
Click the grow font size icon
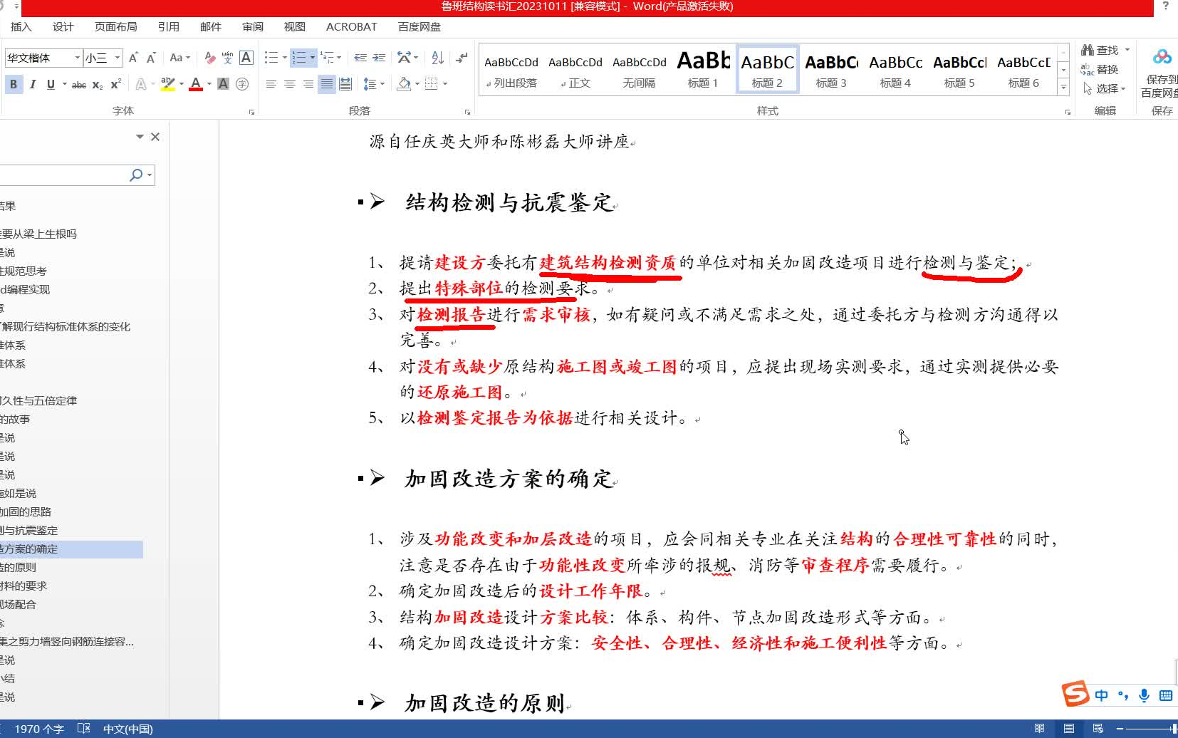coord(133,58)
